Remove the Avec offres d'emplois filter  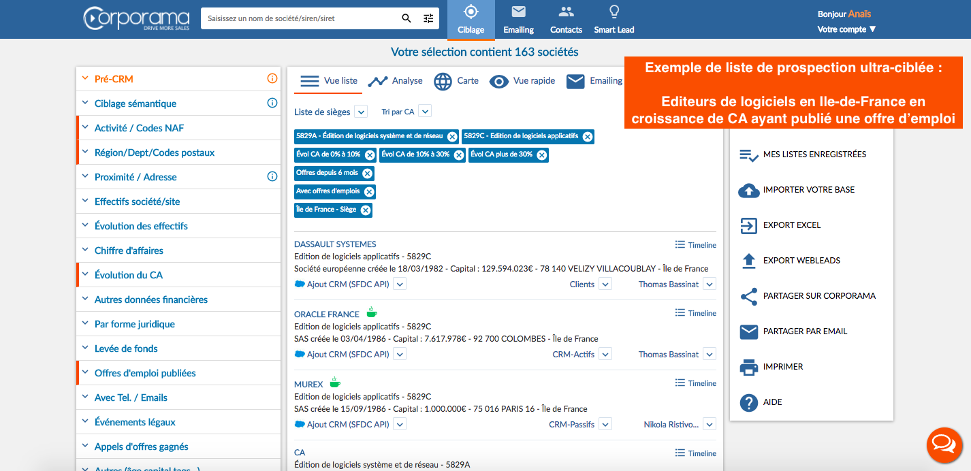pos(369,192)
